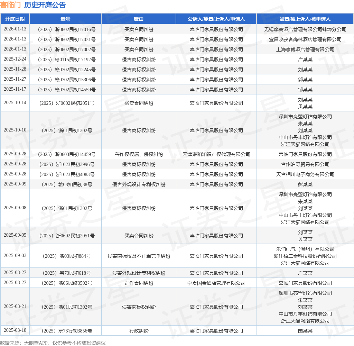Screen dimensions: 354x346
Task: Click the data source note 天眼查APP
Action: (36, 343)
